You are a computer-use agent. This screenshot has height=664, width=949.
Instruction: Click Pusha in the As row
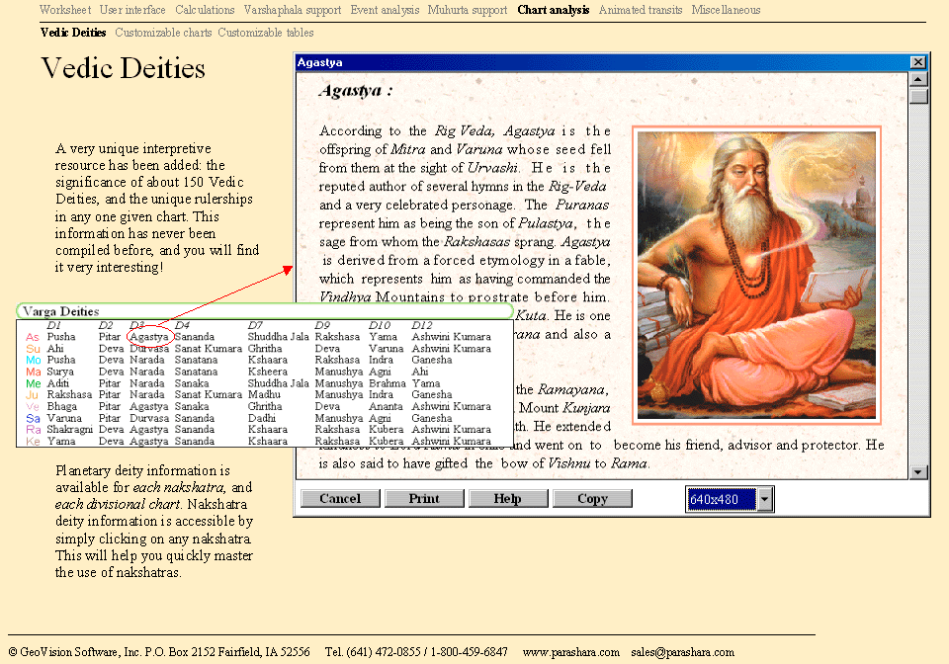(61, 337)
